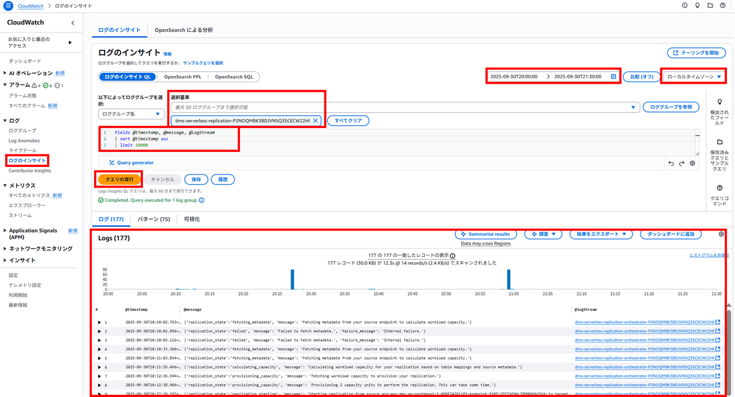Switch to the パターン (75) tab
Screen dimensions: 735x397
(x=153, y=219)
